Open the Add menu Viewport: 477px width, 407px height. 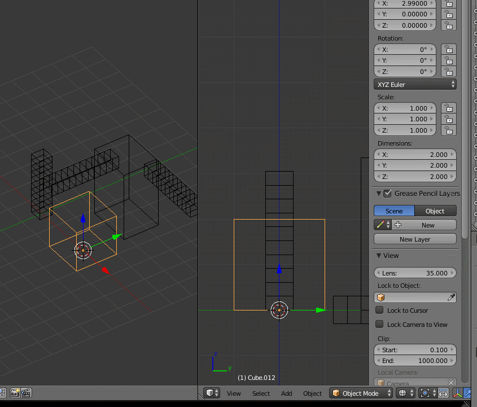(x=286, y=393)
